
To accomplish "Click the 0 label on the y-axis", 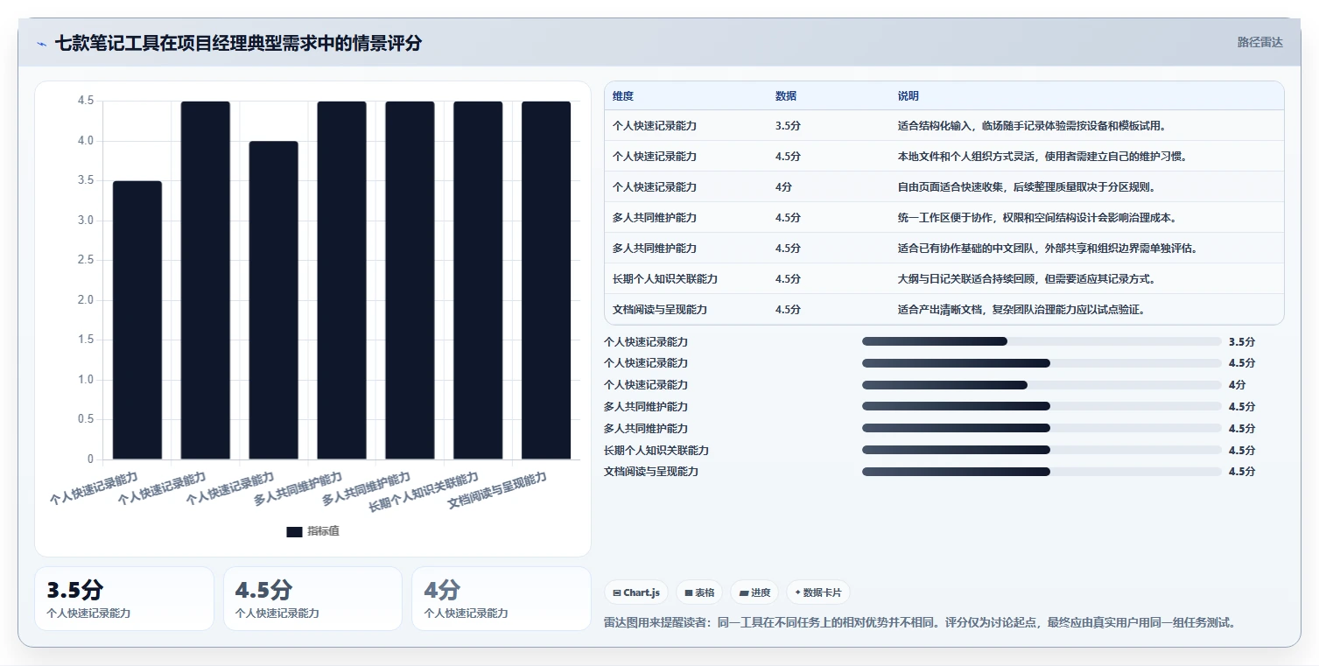I will 90,459.
